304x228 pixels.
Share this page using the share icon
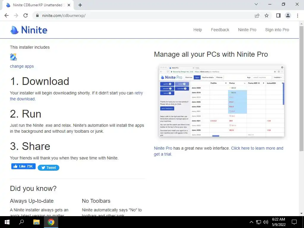tap(257, 15)
